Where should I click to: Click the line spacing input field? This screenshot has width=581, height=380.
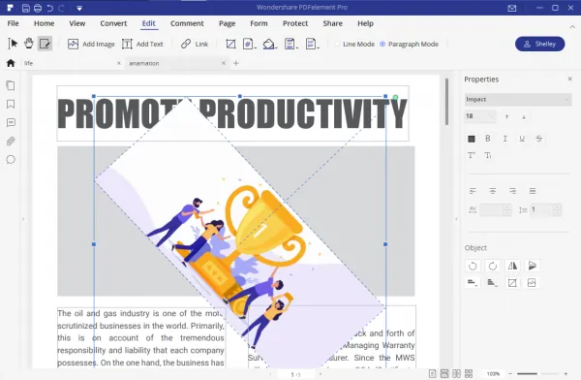545,209
